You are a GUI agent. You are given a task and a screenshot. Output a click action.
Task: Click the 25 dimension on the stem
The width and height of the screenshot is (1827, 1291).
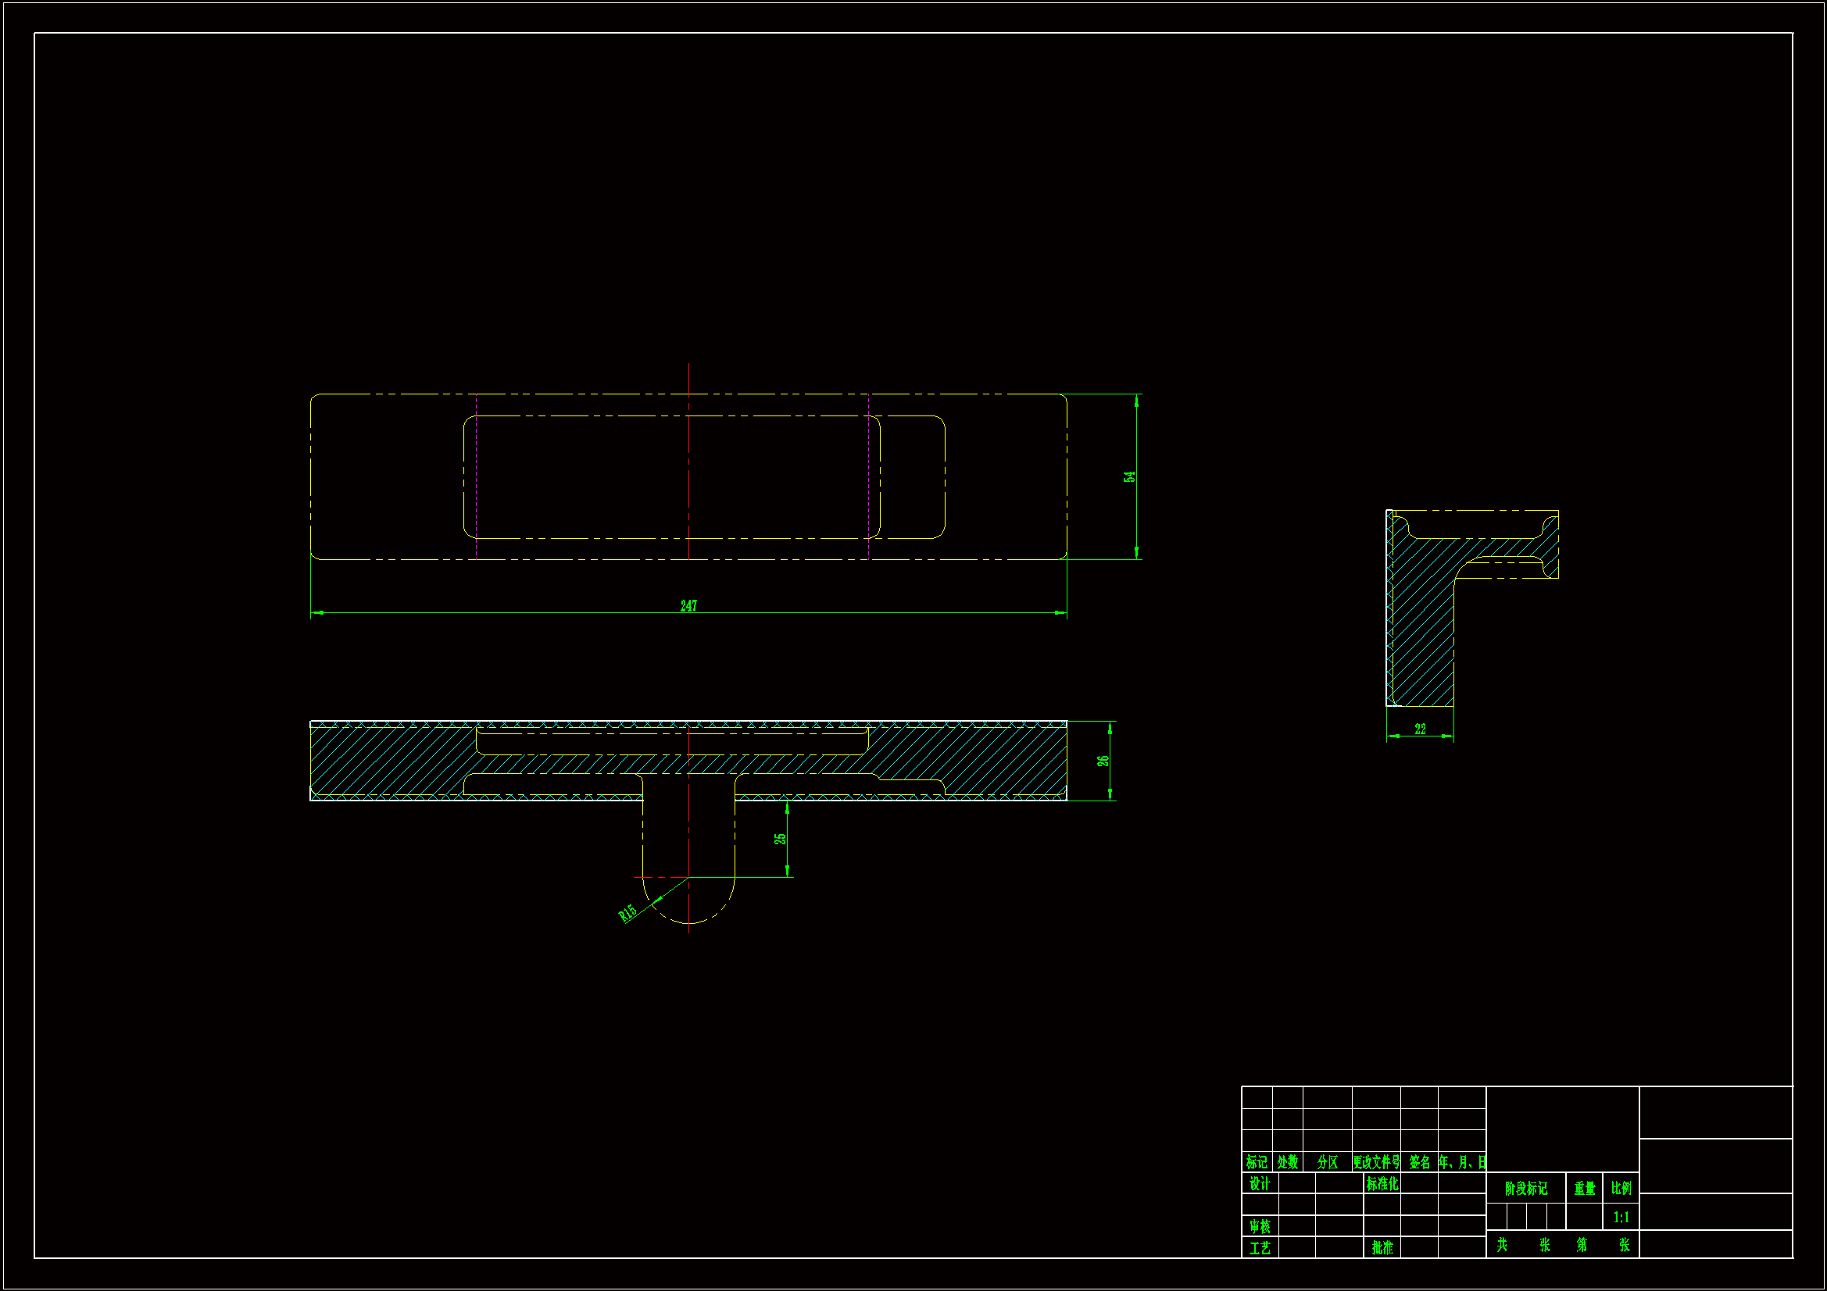[x=780, y=838]
